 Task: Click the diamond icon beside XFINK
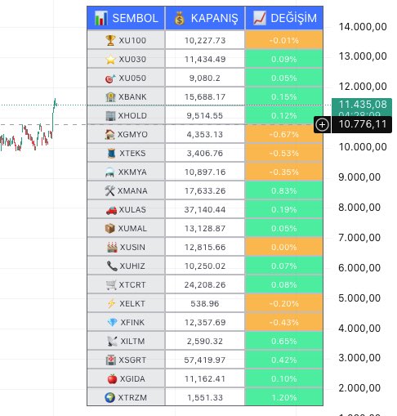pyautogui.click(x=112, y=323)
